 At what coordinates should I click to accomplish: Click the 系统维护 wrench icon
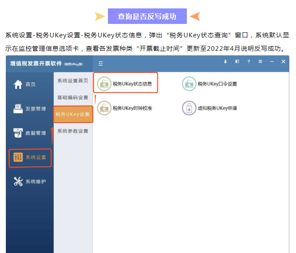point(18,181)
